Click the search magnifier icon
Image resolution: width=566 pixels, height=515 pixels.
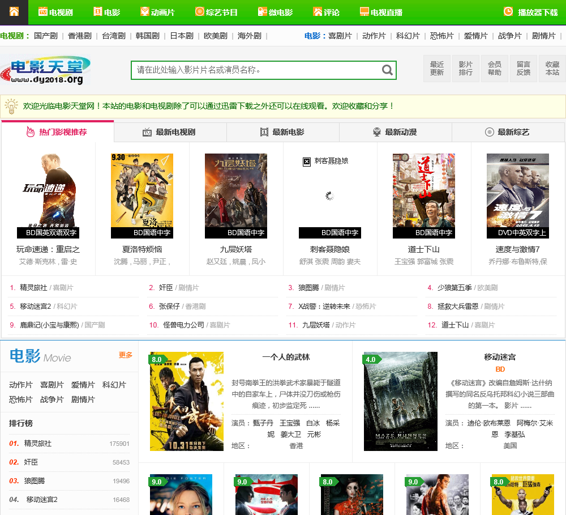click(x=387, y=70)
